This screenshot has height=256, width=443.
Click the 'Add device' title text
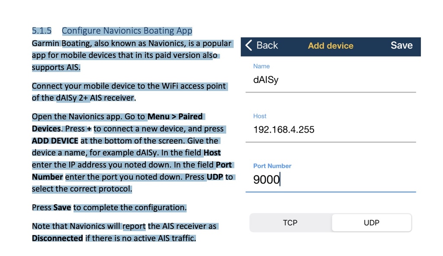[x=331, y=46]
